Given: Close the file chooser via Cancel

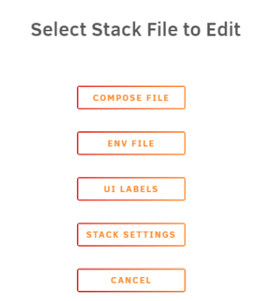Looking at the screenshot, I should (x=131, y=280).
